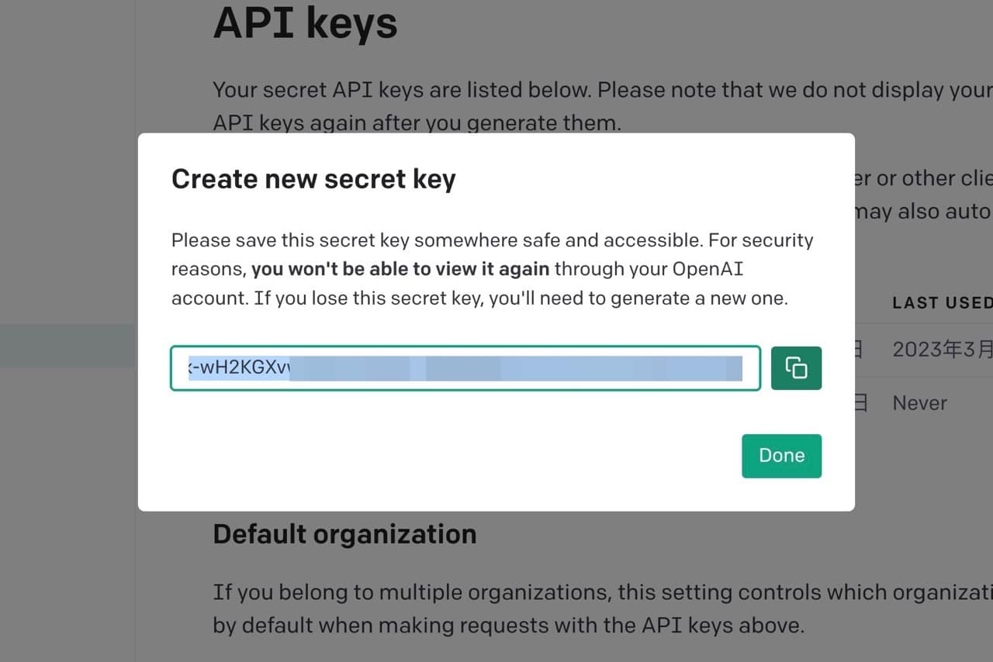993x662 pixels.
Task: Click the LAST USED column header
Action: [x=942, y=303]
